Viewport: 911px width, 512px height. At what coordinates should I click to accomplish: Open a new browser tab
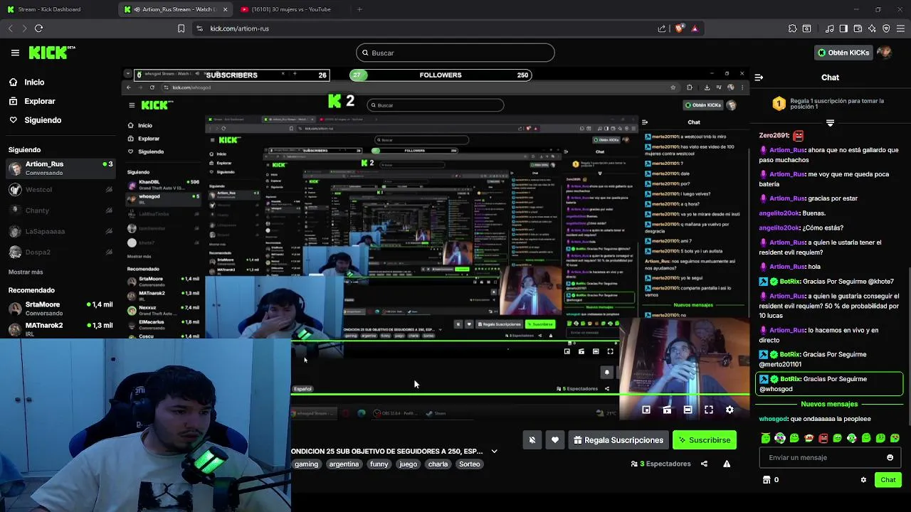pyautogui.click(x=359, y=9)
